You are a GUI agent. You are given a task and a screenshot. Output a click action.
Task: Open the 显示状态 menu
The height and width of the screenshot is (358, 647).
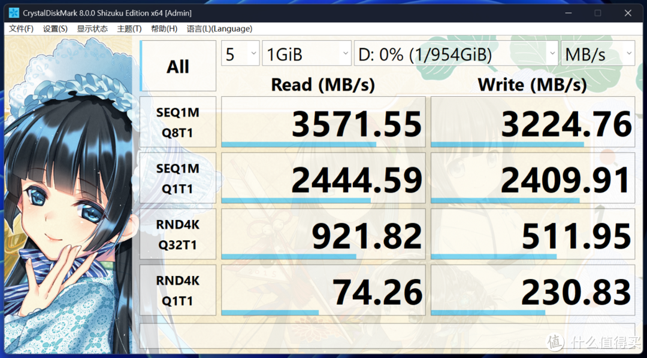pos(92,29)
